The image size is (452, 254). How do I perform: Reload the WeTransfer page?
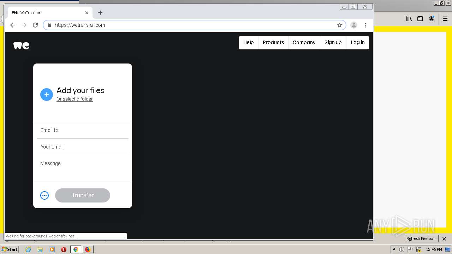coord(35,25)
